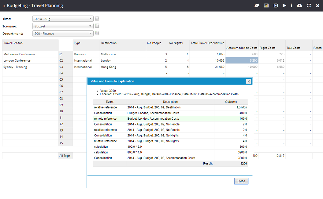Open the member selector icon beside Time
The height and width of the screenshot is (199, 323).
(97, 19)
